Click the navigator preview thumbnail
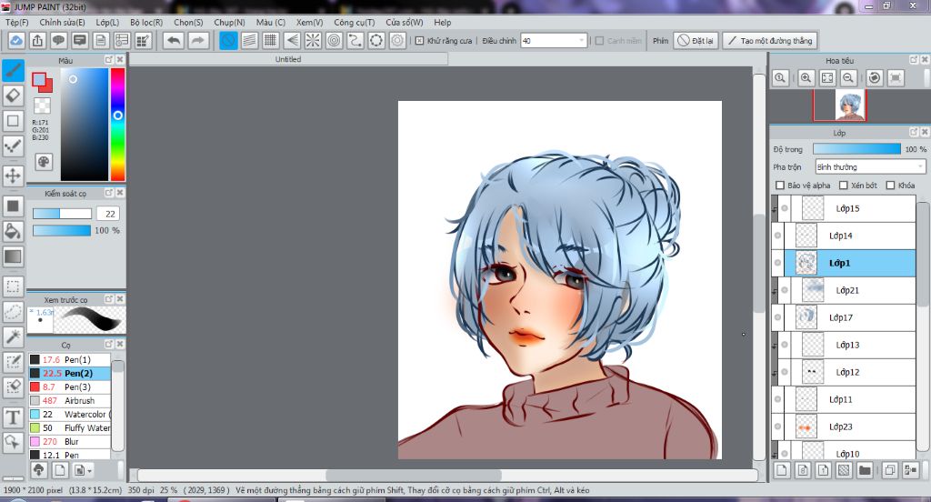This screenshot has width=931, height=502. pyautogui.click(x=850, y=105)
